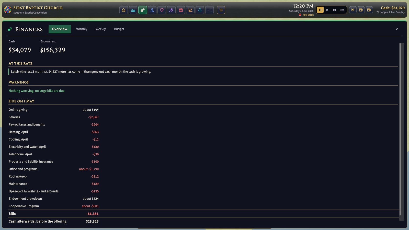This screenshot has width=409, height=230.
Task: Switch to the Weekly tab
Action: coord(101,29)
